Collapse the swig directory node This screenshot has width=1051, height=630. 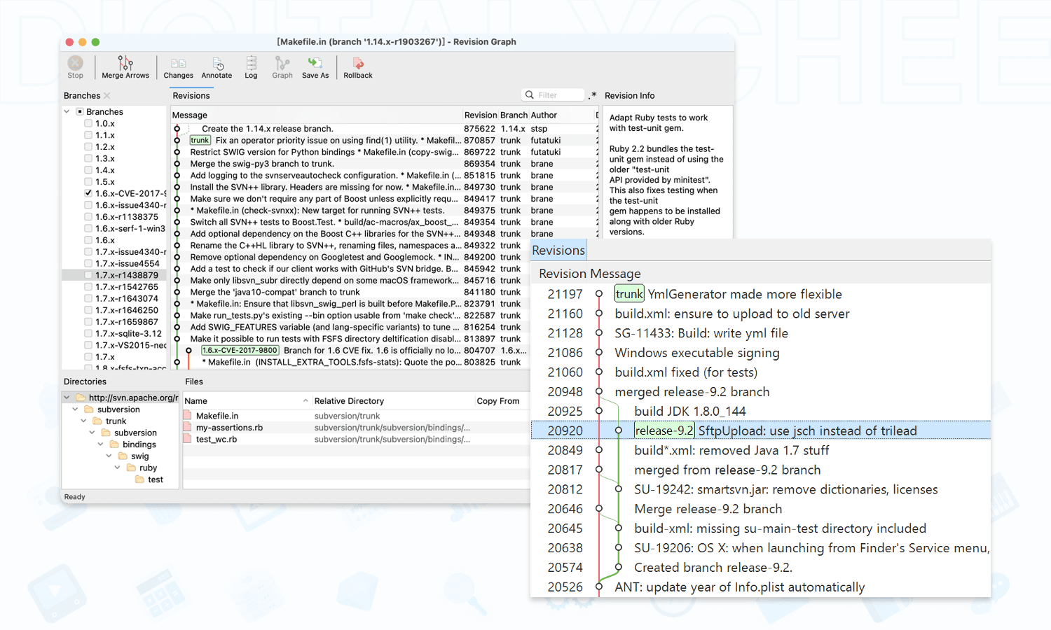point(109,456)
